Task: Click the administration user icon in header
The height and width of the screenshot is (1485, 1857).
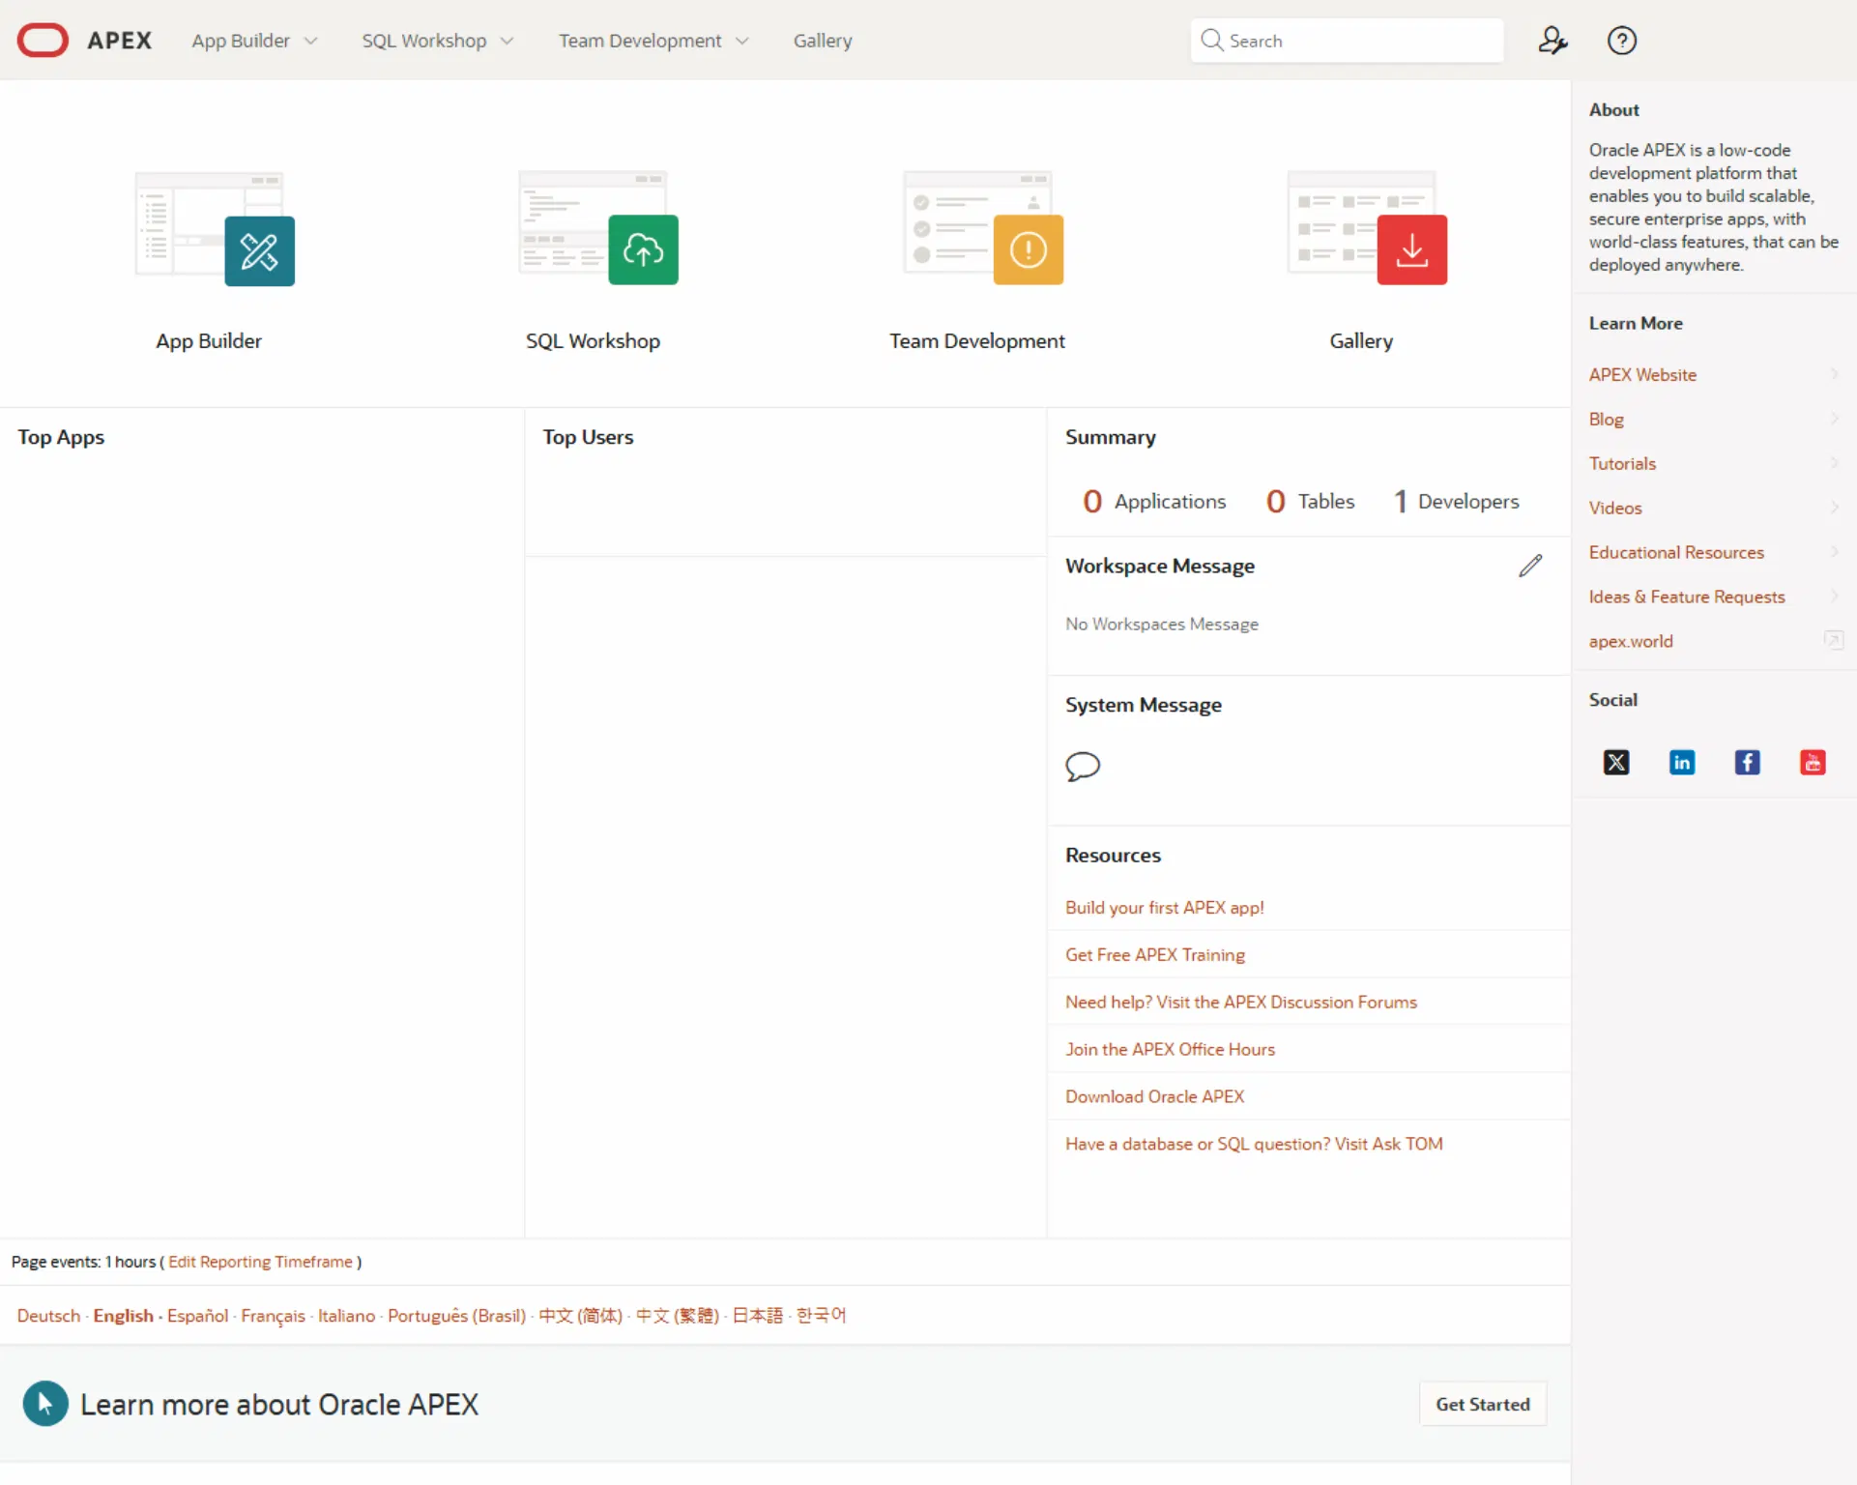Action: pos(1552,41)
